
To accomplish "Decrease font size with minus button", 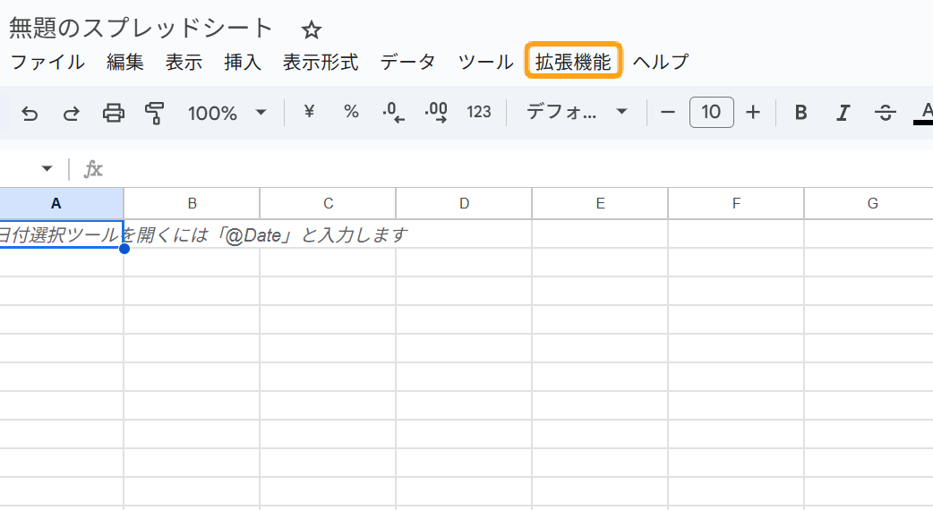I will click(668, 112).
